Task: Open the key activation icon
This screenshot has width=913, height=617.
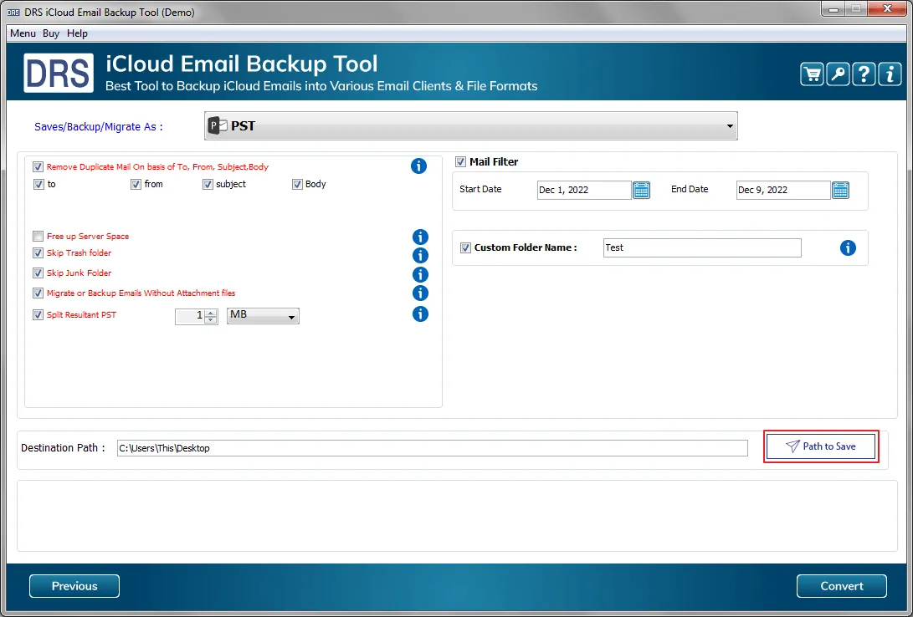Action: [838, 74]
